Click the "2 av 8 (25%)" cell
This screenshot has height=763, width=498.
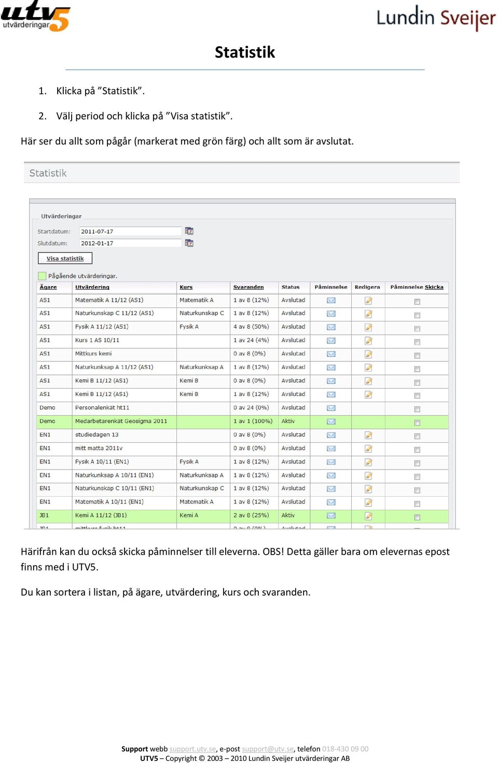pos(251,515)
